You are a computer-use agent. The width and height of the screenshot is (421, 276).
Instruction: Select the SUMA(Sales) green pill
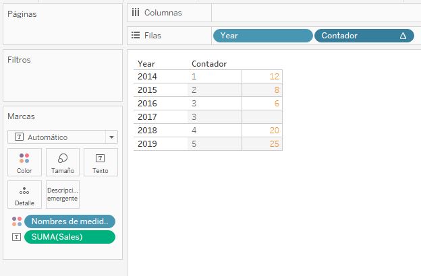pyautogui.click(x=69, y=237)
